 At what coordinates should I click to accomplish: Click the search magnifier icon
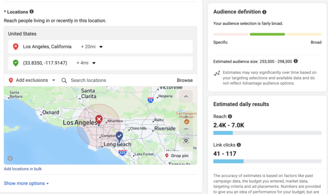point(64,80)
